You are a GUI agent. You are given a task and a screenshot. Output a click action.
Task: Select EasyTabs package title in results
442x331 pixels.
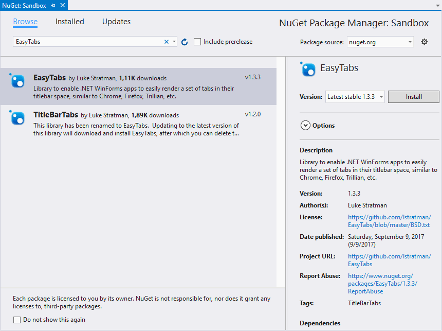(50, 78)
